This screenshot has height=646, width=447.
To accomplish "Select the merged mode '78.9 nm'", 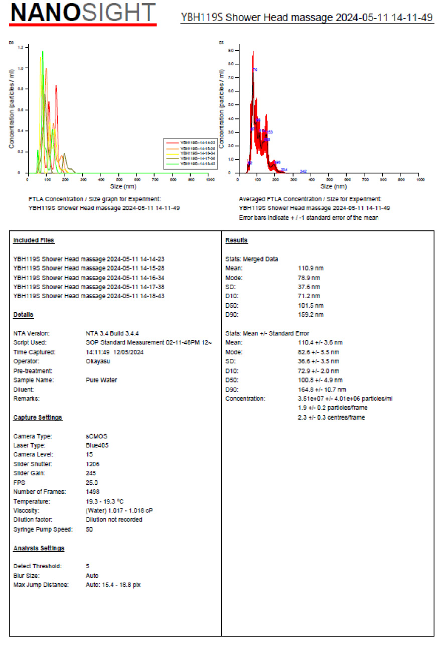I will [x=309, y=278].
